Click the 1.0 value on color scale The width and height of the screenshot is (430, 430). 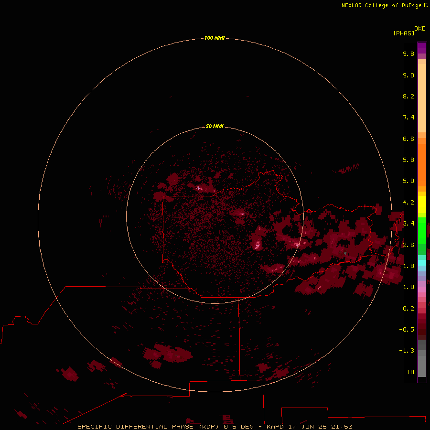click(408, 287)
